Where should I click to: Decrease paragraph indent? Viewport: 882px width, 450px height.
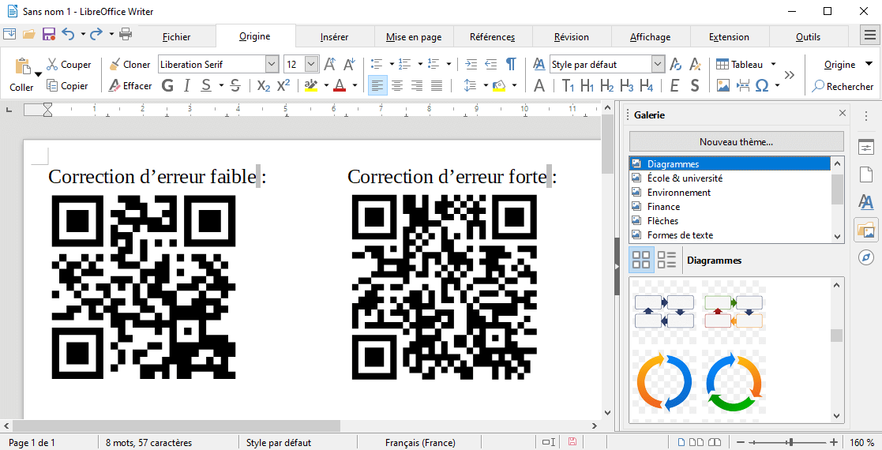491,64
